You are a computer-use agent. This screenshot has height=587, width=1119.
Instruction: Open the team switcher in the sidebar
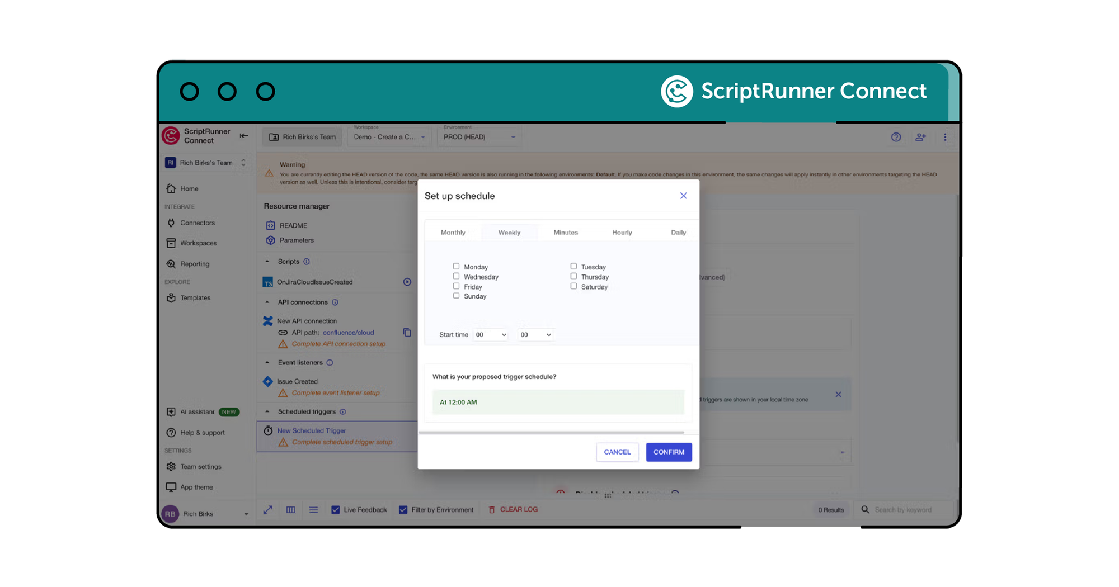[x=206, y=163]
